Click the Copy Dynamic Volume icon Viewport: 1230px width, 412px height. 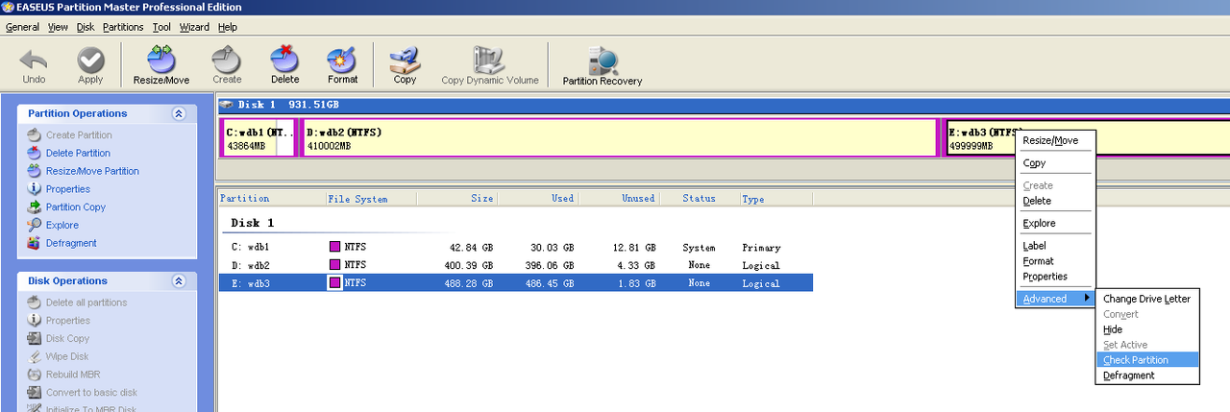[x=490, y=60]
